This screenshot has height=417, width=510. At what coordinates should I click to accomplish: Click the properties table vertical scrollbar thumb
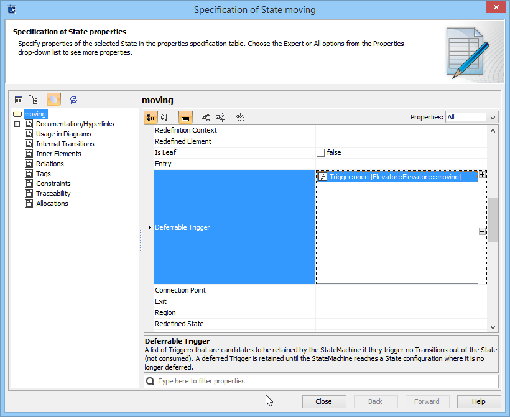click(493, 220)
